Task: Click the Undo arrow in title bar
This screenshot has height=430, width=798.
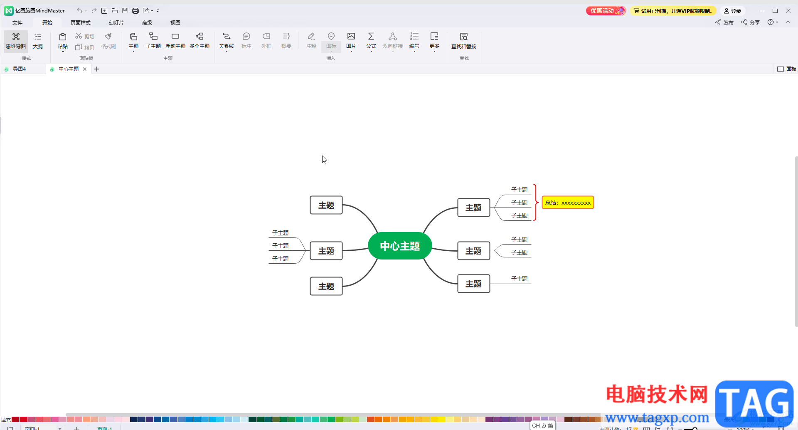Action: (79, 11)
